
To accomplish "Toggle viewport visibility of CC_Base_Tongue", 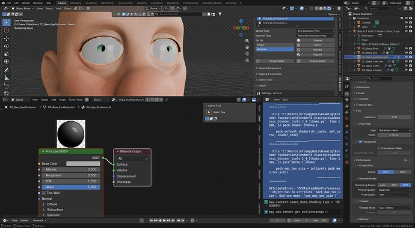I will 406,70.
